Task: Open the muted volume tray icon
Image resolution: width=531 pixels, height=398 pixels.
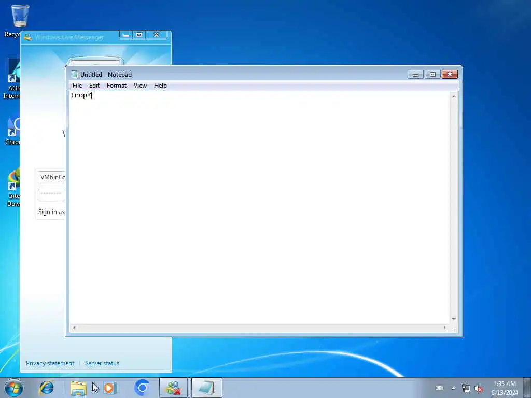Action: pyautogui.click(x=479, y=389)
